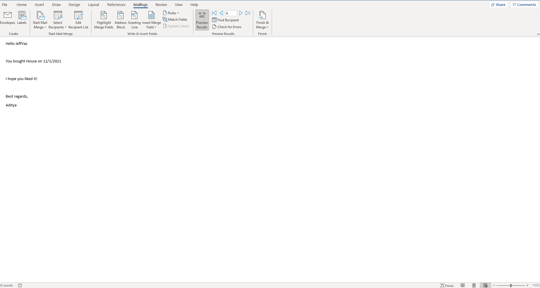Open the proofing status icon

[20, 285]
